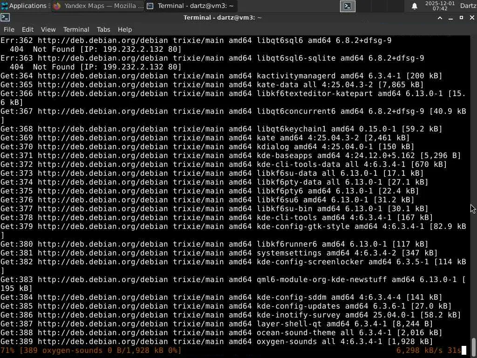The width and height of the screenshot is (477, 358).
Task: Click the Get:379 kde-config-gtk-style line
Action: click(x=233, y=231)
